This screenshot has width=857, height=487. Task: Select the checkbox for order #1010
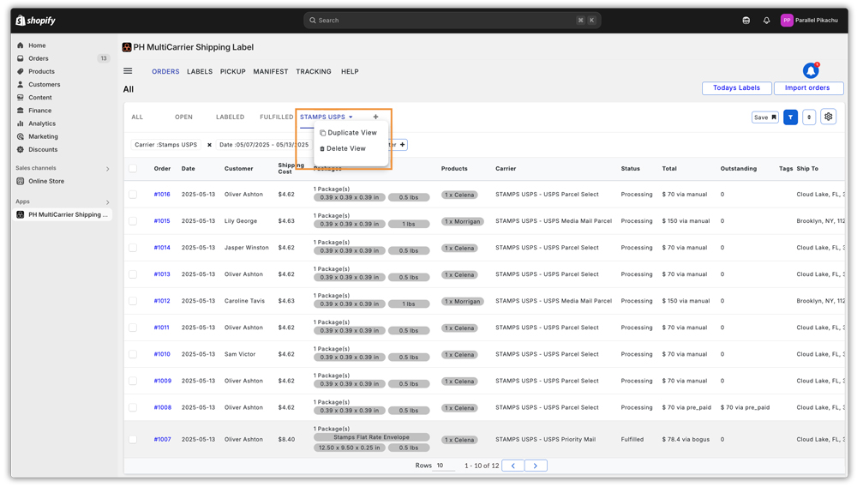click(x=133, y=354)
